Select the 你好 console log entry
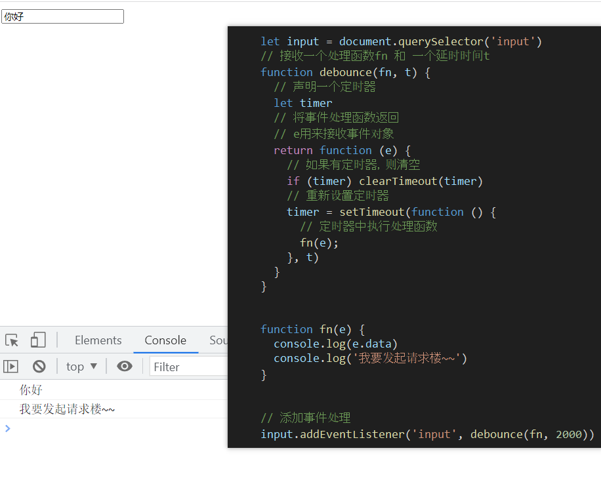 point(31,390)
